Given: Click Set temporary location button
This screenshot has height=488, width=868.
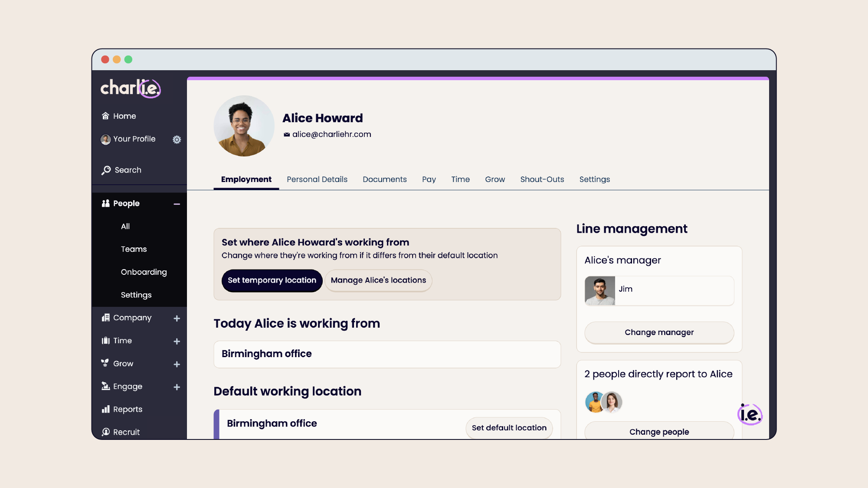Looking at the screenshot, I should click(x=272, y=280).
